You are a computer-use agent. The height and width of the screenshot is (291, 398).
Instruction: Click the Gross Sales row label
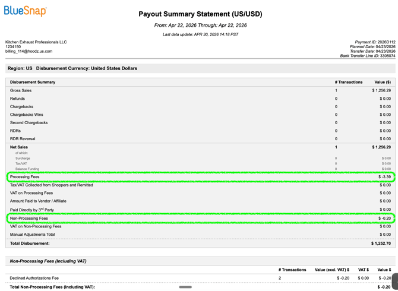pos(21,90)
